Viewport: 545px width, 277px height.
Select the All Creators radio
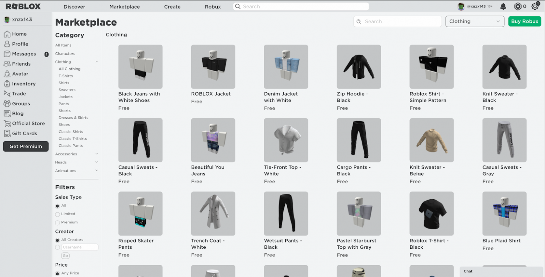point(58,240)
